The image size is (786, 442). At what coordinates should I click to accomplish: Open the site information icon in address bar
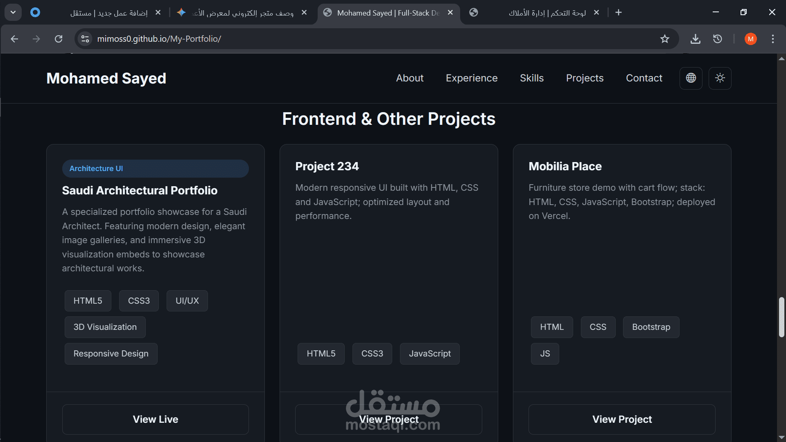[x=85, y=39]
